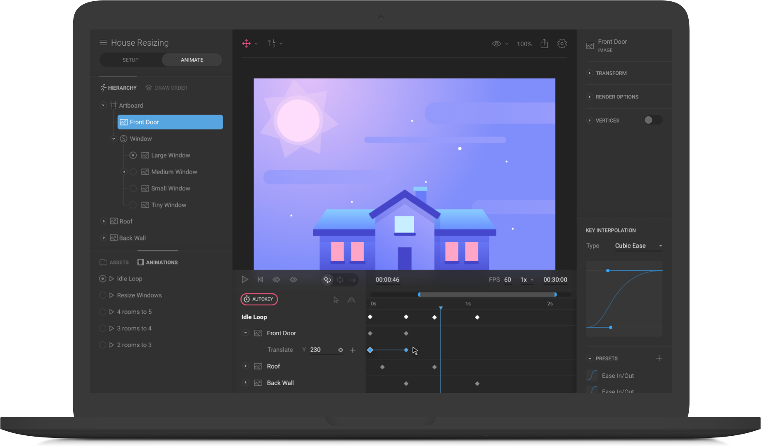Open the Assets tab
This screenshot has height=447, width=761.
114,263
